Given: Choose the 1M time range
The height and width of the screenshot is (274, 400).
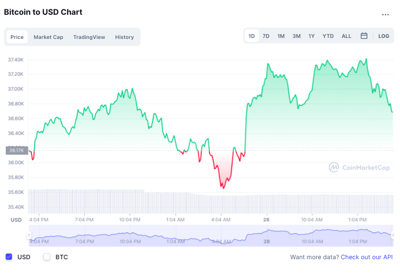Looking at the screenshot, I should [281, 36].
